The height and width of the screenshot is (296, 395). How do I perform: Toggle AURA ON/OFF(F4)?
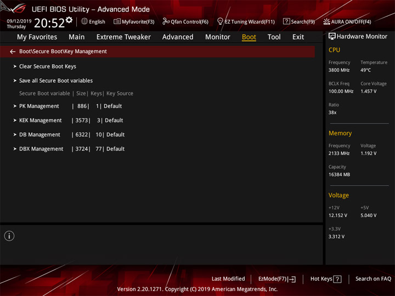[x=351, y=21]
